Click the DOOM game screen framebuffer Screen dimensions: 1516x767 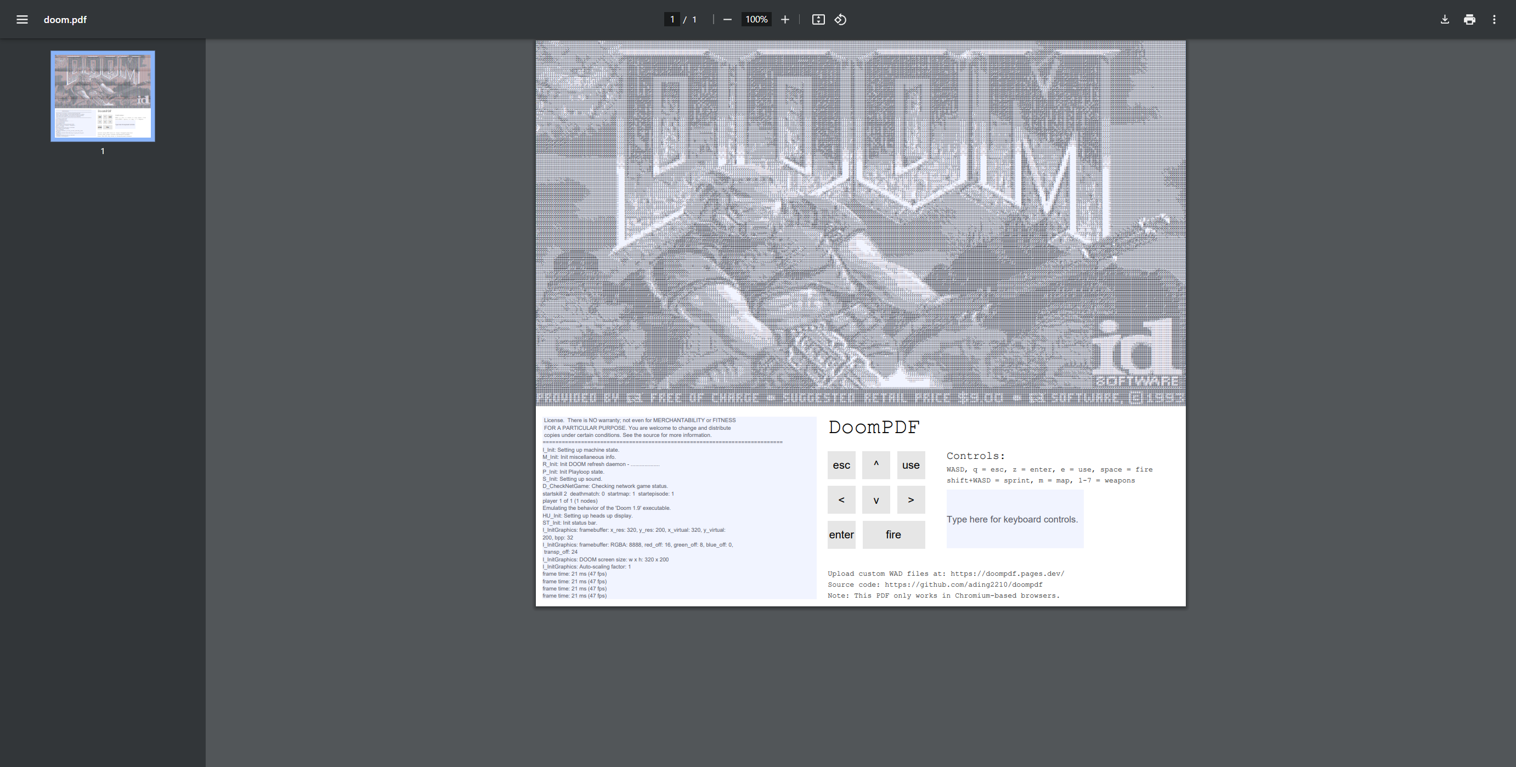point(861,224)
